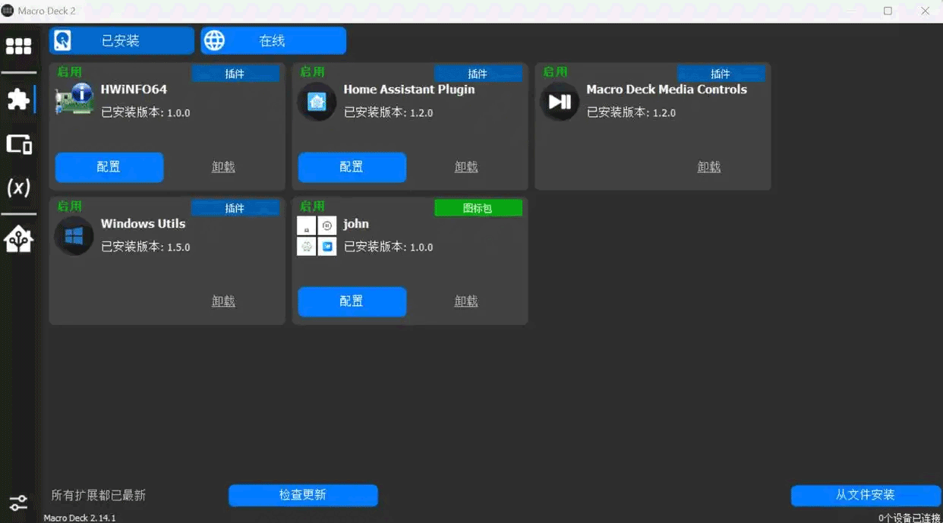The height and width of the screenshot is (523, 943).
Task: Open settings sliders icon at bottom-left
Action: tap(18, 503)
